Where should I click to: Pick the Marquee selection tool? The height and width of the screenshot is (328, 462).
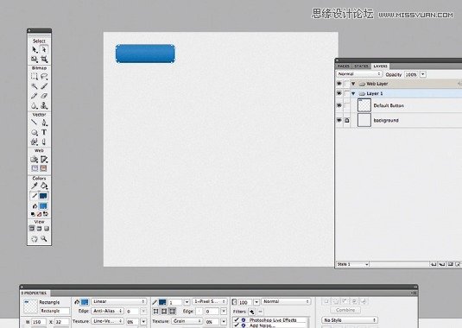(x=35, y=77)
